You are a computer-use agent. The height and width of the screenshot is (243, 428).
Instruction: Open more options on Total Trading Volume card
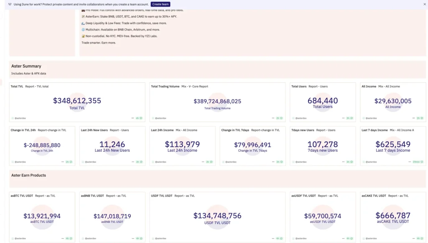[x=273, y=118]
